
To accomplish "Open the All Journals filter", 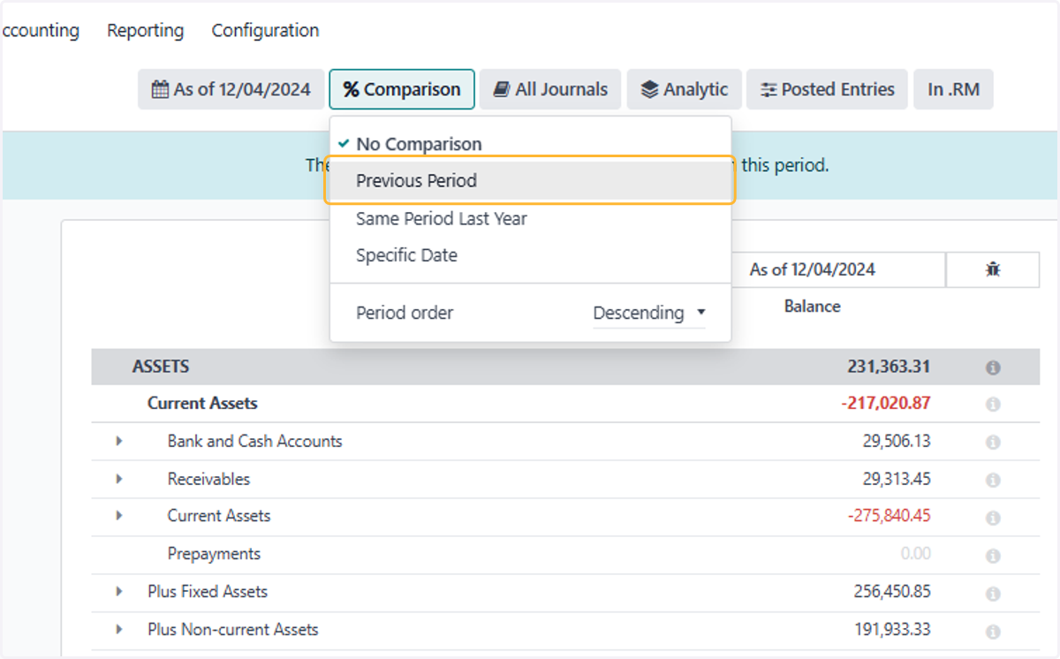I will coord(550,89).
